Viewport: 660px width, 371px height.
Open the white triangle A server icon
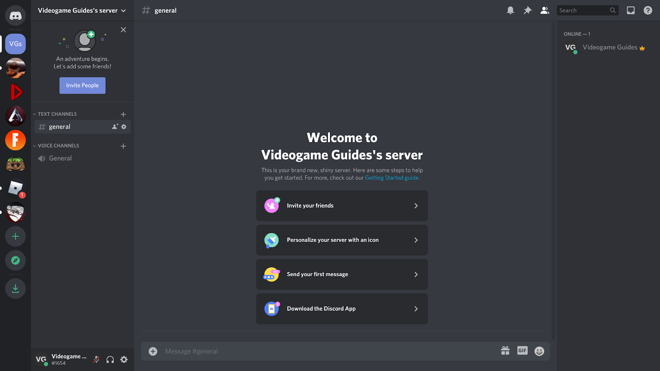pyautogui.click(x=15, y=116)
